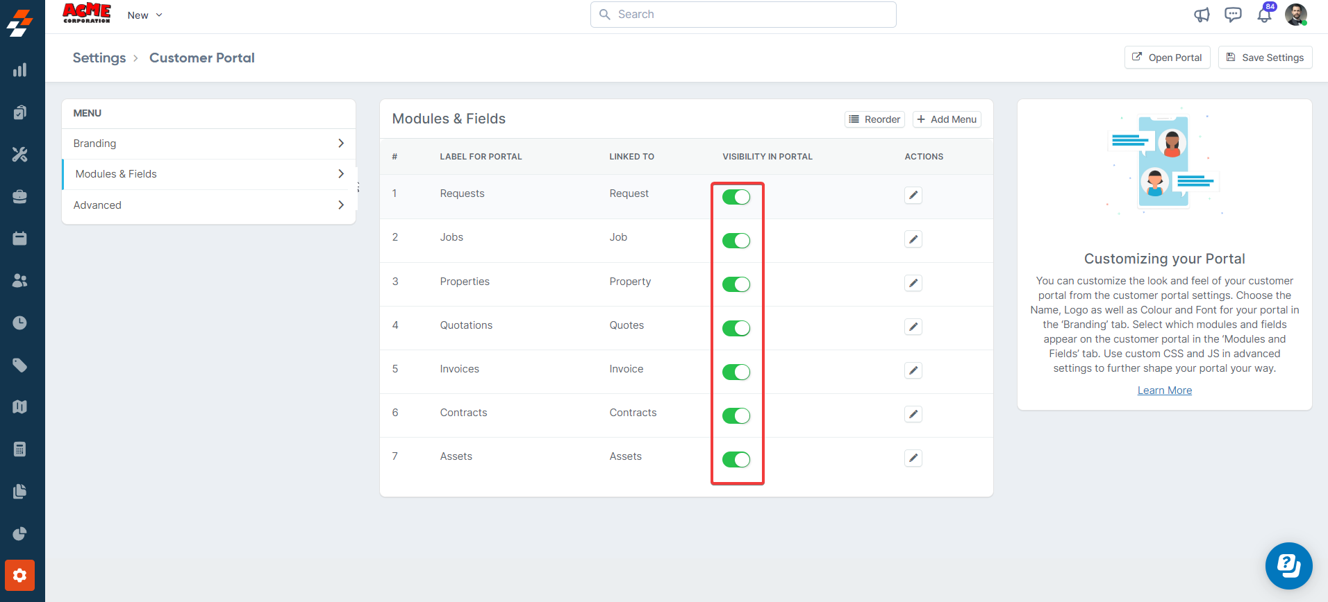This screenshot has height=602, width=1328.
Task: Open the help chat bubble widget
Action: [x=1288, y=566]
